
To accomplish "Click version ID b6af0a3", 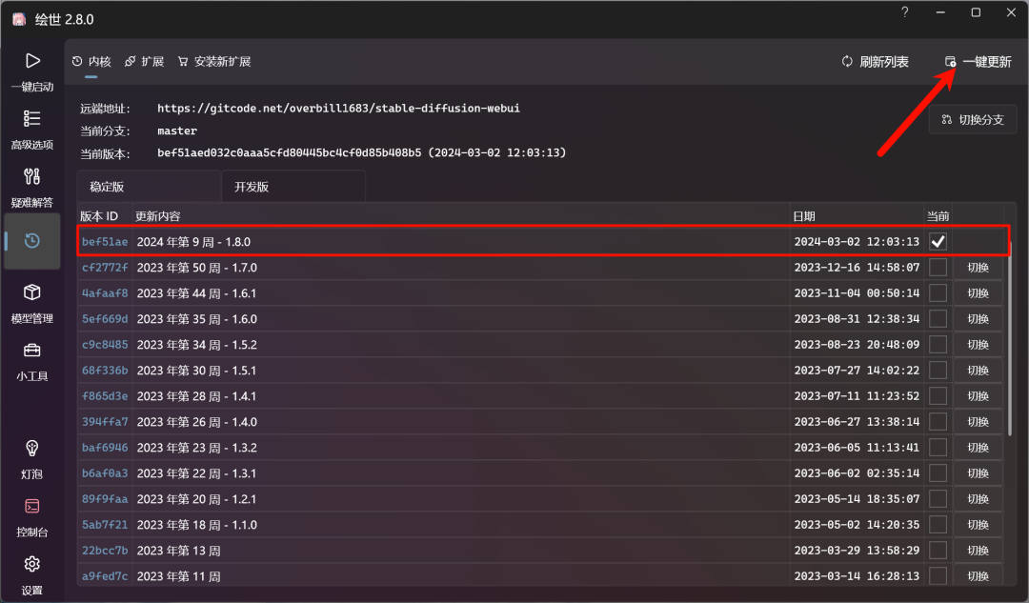I will pyautogui.click(x=105, y=473).
